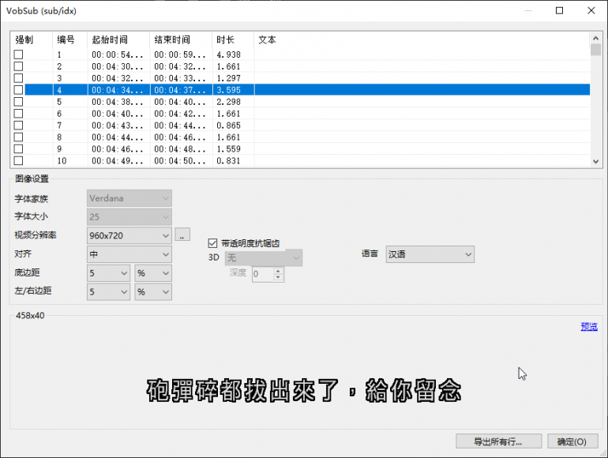Click the 导出所有行... button
The width and height of the screenshot is (608, 458).
pyautogui.click(x=499, y=441)
